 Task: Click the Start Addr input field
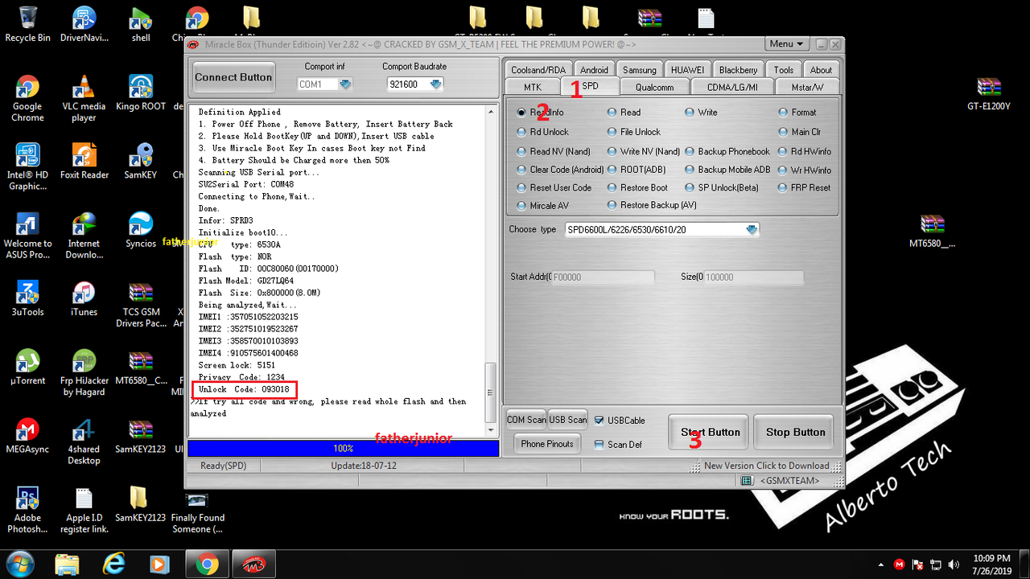point(602,277)
